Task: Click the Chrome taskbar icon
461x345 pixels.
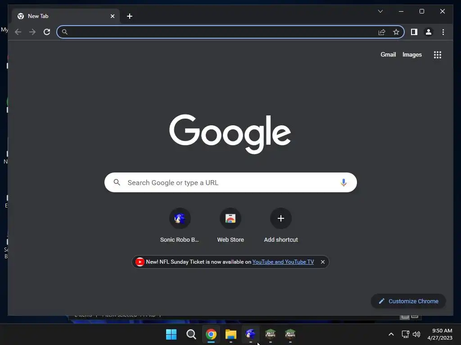Action: [x=211, y=334]
